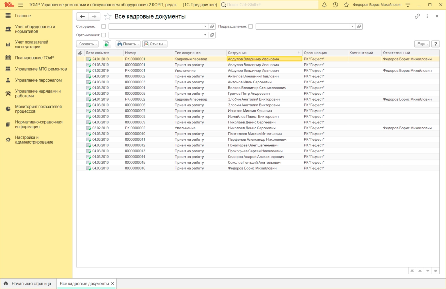Viewport: 446px width, 289px height.
Task: Open the Печать dropdown menu
Action: point(128,44)
